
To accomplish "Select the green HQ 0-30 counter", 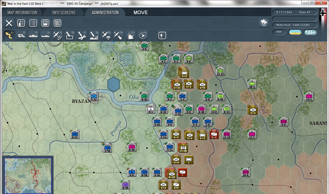I will [220, 96].
